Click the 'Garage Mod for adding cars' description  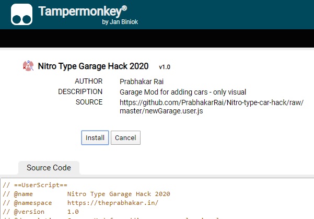pos(183,92)
